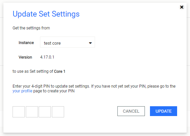Click the Version field label

pos(25,57)
